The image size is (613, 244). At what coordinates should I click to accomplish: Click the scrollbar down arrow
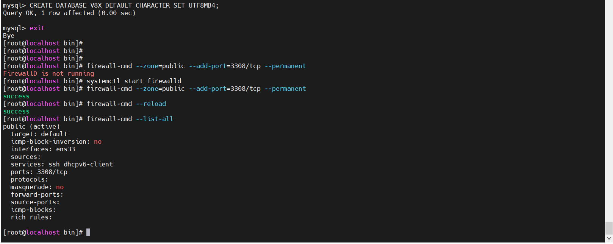(609, 239)
